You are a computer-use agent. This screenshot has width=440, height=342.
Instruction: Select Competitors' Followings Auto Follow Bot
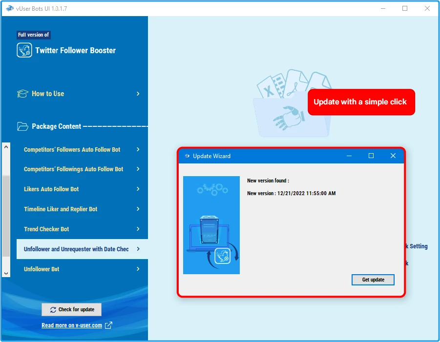pyautogui.click(x=82, y=169)
